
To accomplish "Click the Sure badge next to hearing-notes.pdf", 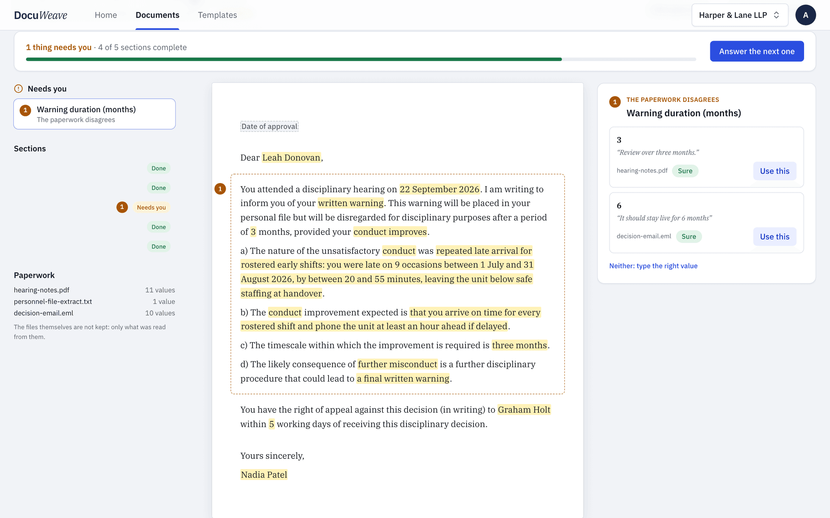I will pyautogui.click(x=685, y=171).
